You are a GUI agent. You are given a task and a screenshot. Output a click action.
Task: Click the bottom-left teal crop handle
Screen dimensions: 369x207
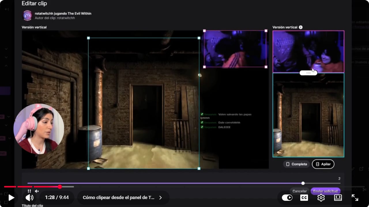coord(88,168)
